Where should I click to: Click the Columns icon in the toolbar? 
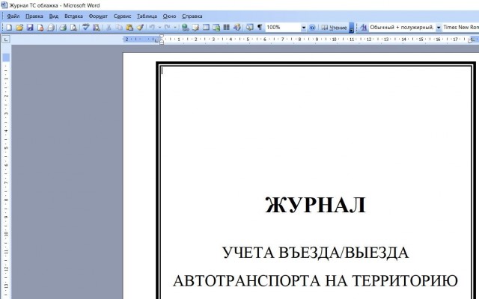226,28
